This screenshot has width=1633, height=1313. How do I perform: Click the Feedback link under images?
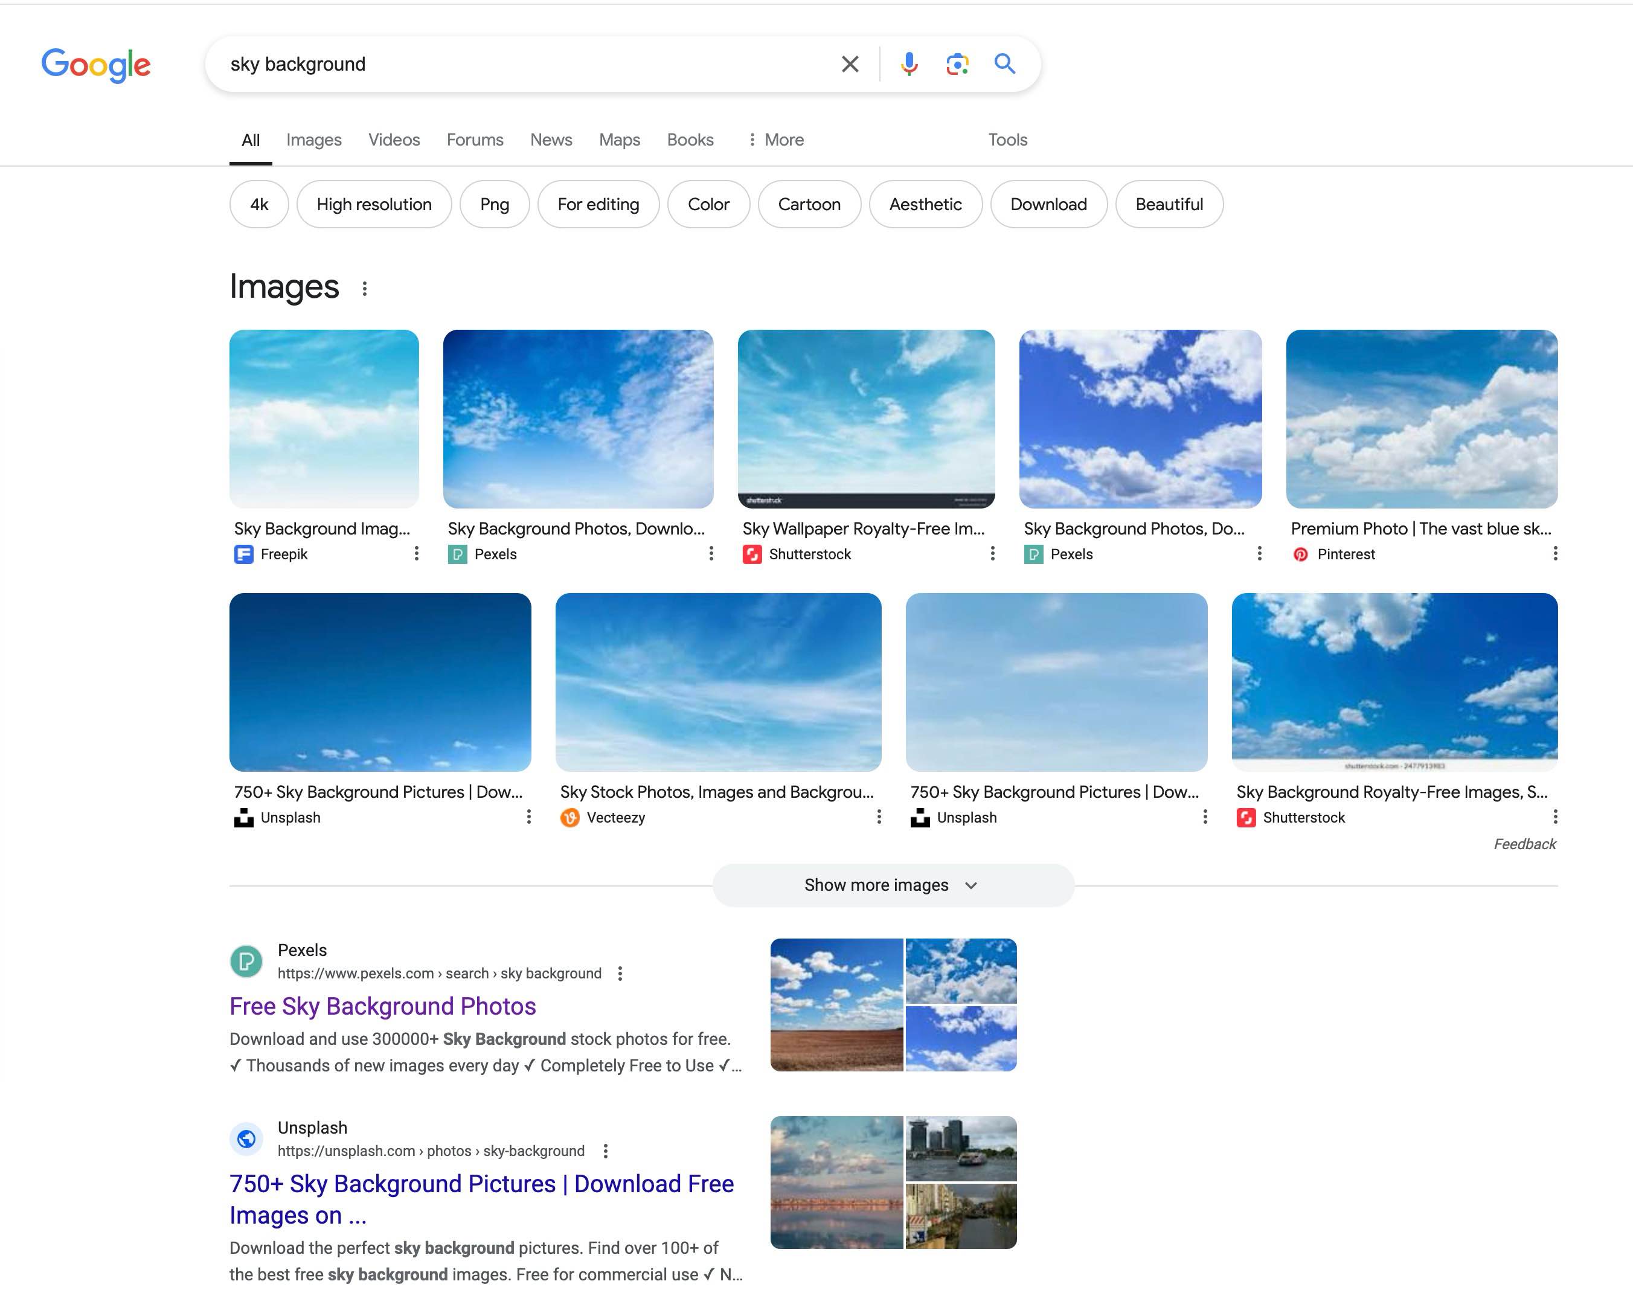[1524, 844]
